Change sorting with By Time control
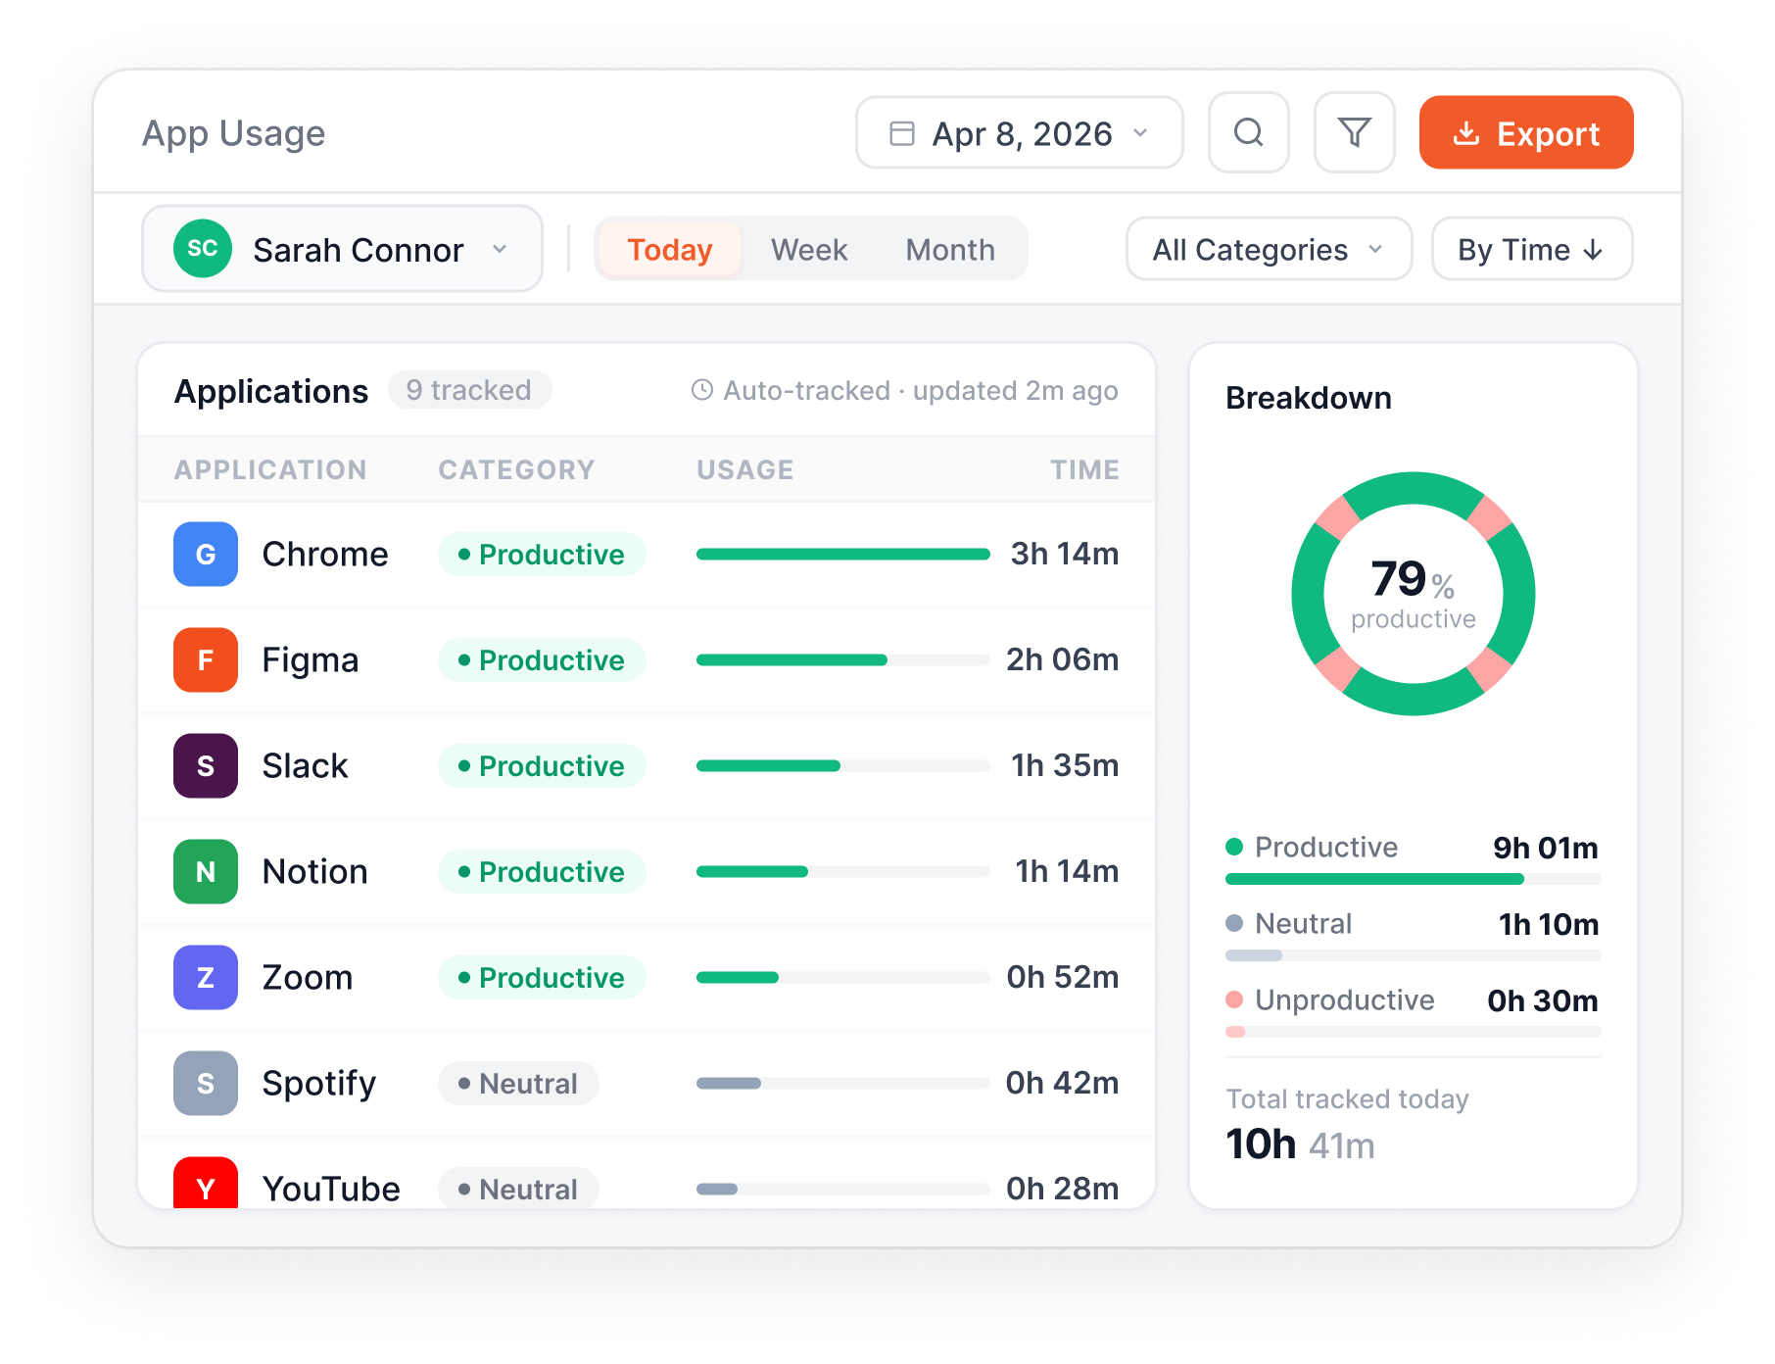1775x1364 pixels. 1531,249
